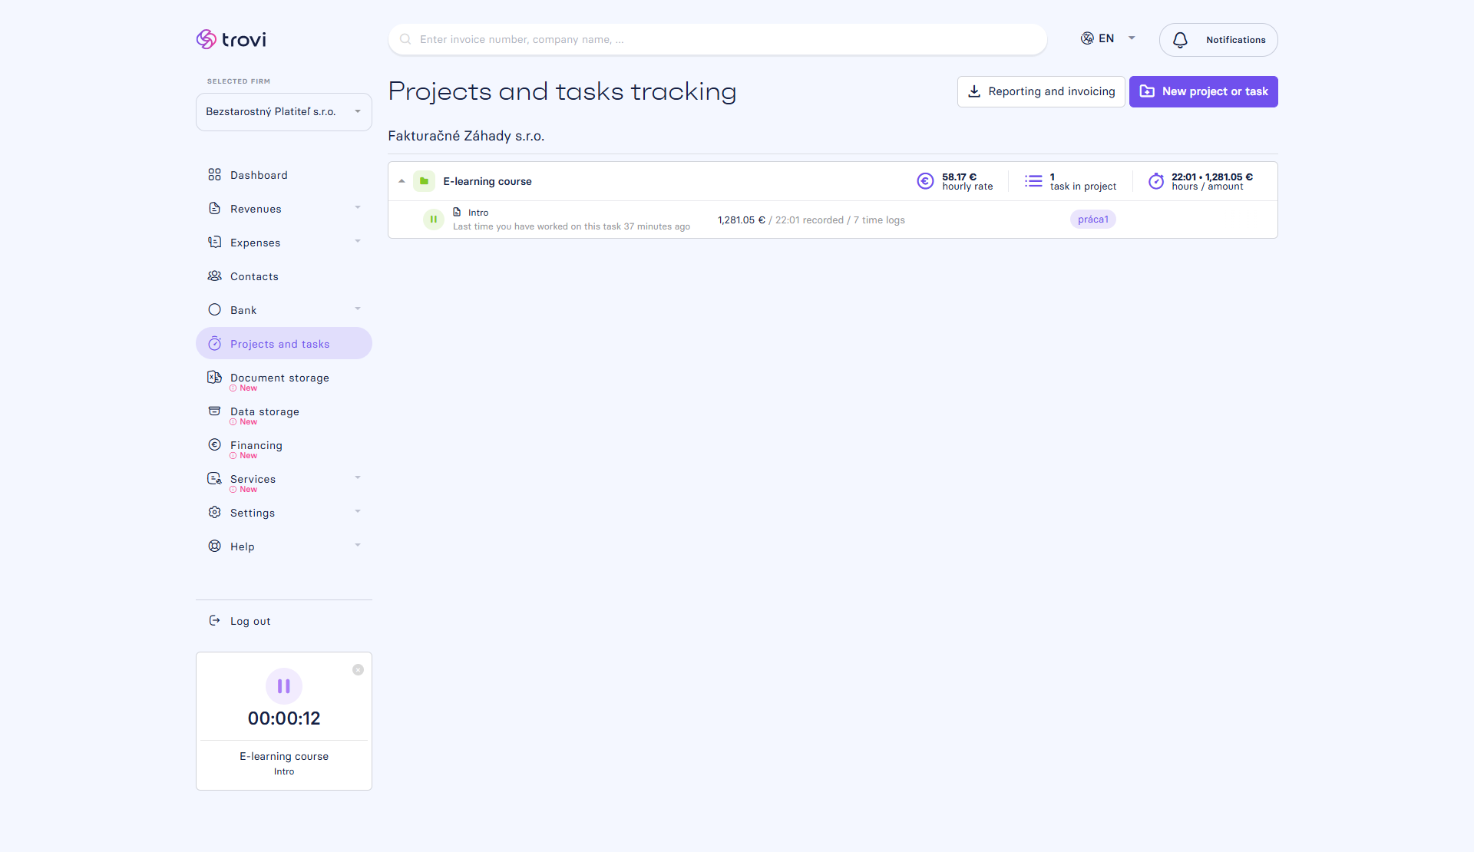Expand the Revenues submenu
This screenshot has width=1474, height=852.
click(358, 208)
